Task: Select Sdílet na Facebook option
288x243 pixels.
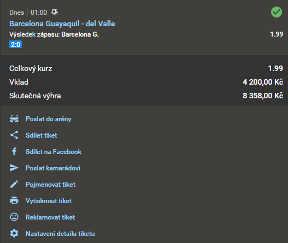Action: pos(54,152)
